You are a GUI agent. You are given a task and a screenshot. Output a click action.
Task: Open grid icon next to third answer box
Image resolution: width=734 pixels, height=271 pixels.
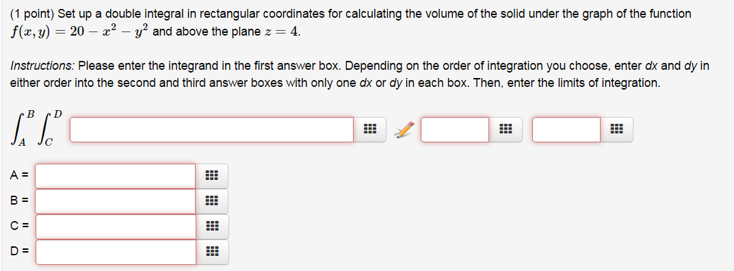[x=616, y=129]
